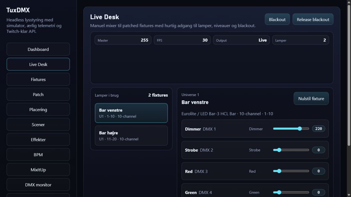This screenshot has height=197, width=351.
Task: Open the DMX monitor page
Action: pos(38,185)
